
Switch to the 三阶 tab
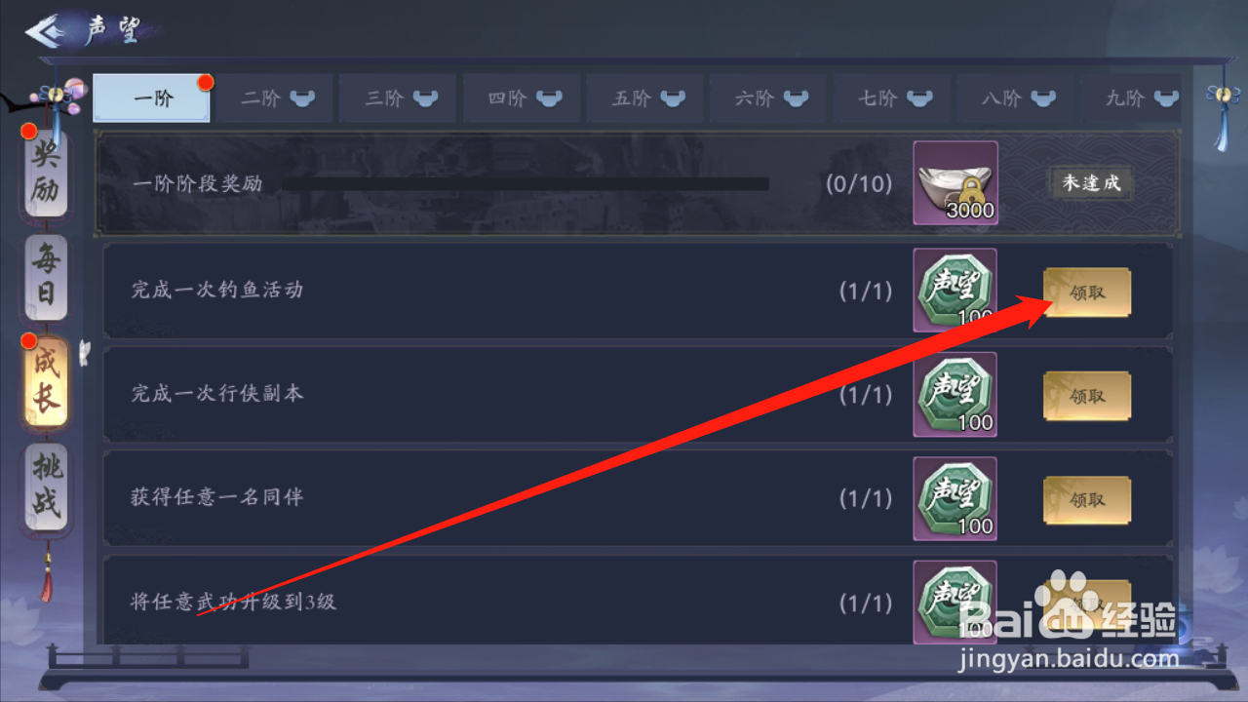(x=400, y=98)
